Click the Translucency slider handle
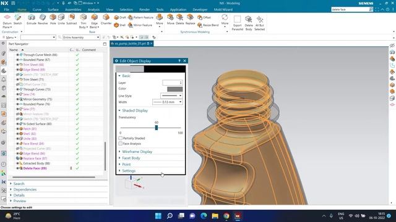 click(157, 128)
